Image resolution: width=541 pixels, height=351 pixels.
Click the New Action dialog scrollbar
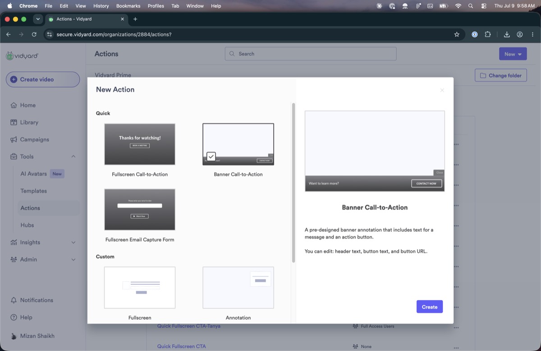(x=293, y=182)
